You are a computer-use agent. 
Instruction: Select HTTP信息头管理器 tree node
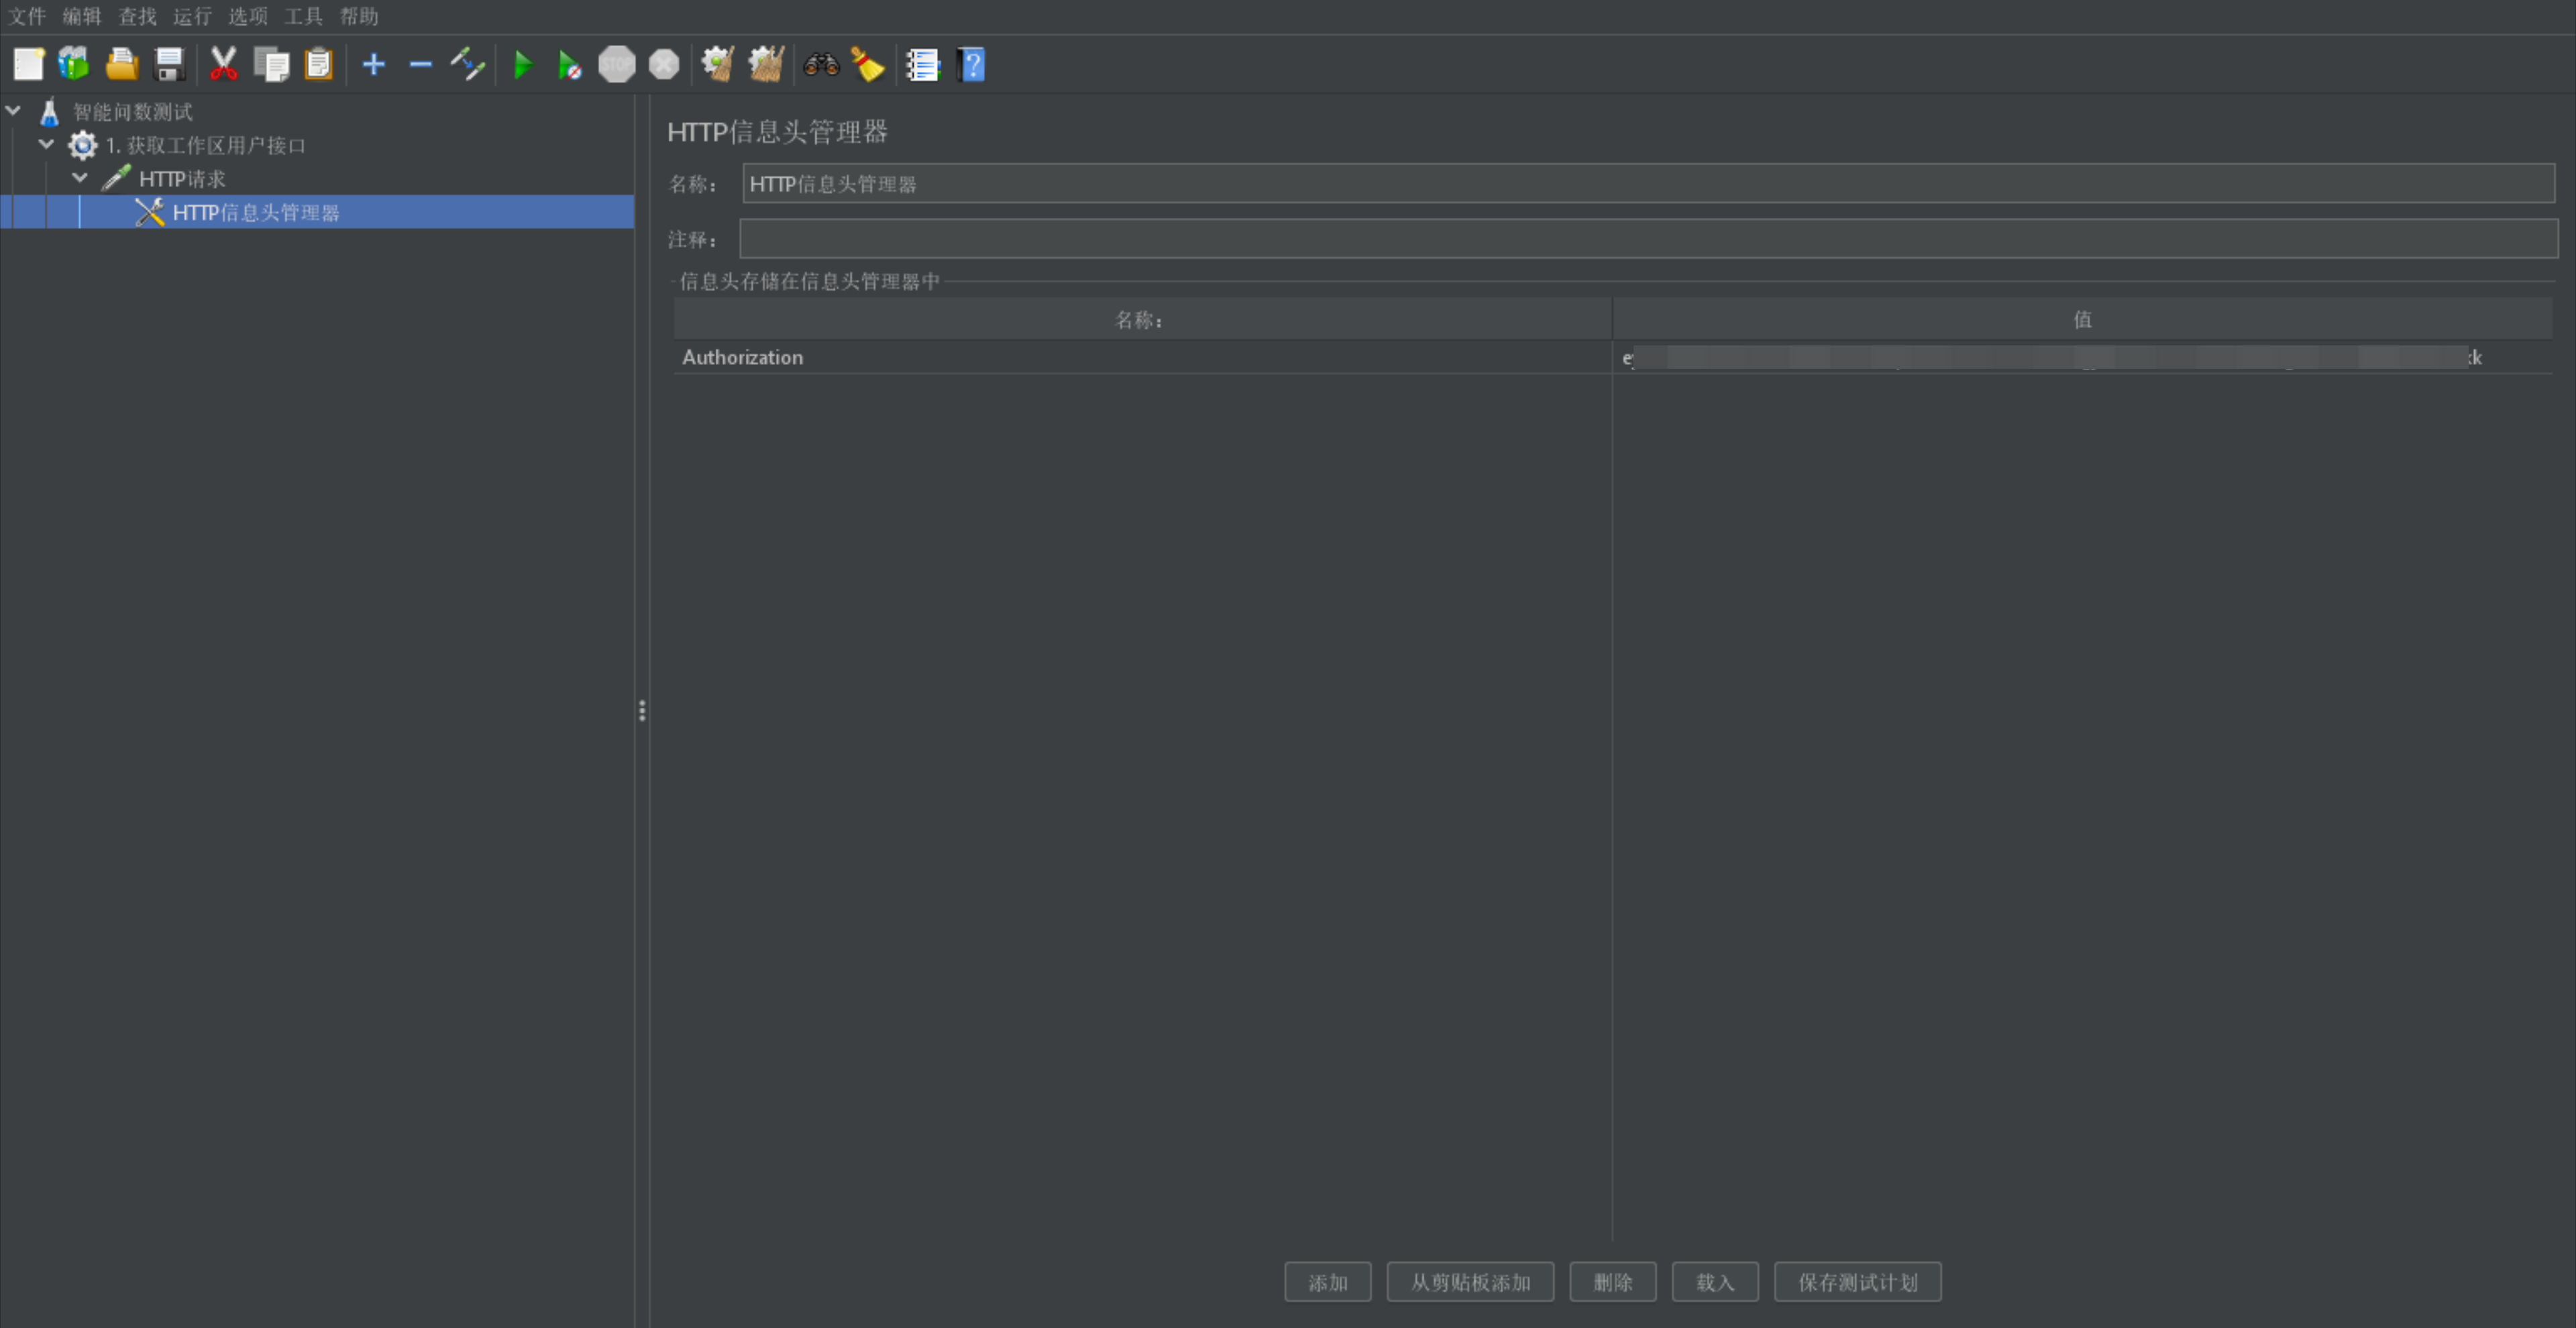256,212
